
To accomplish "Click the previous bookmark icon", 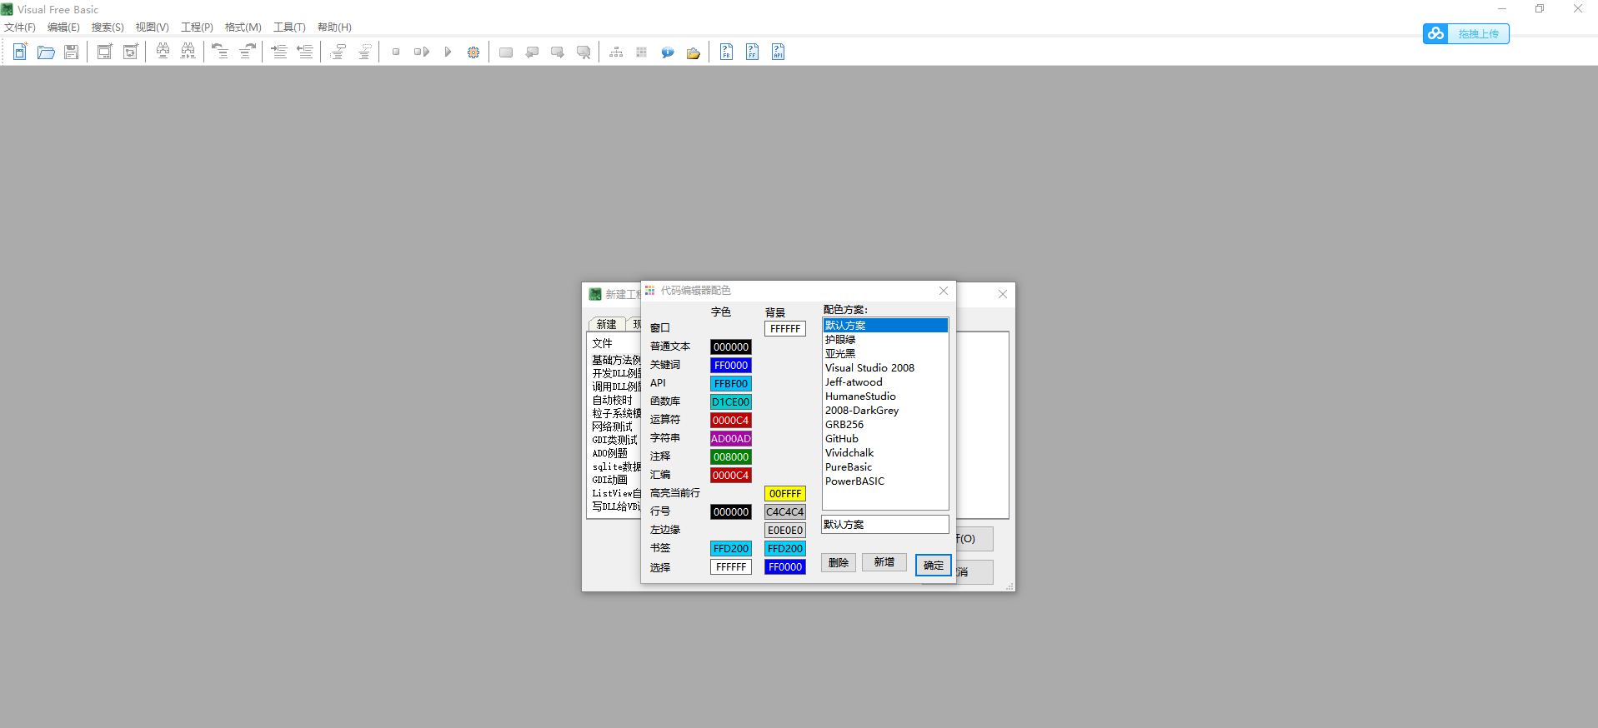I will 532,52.
